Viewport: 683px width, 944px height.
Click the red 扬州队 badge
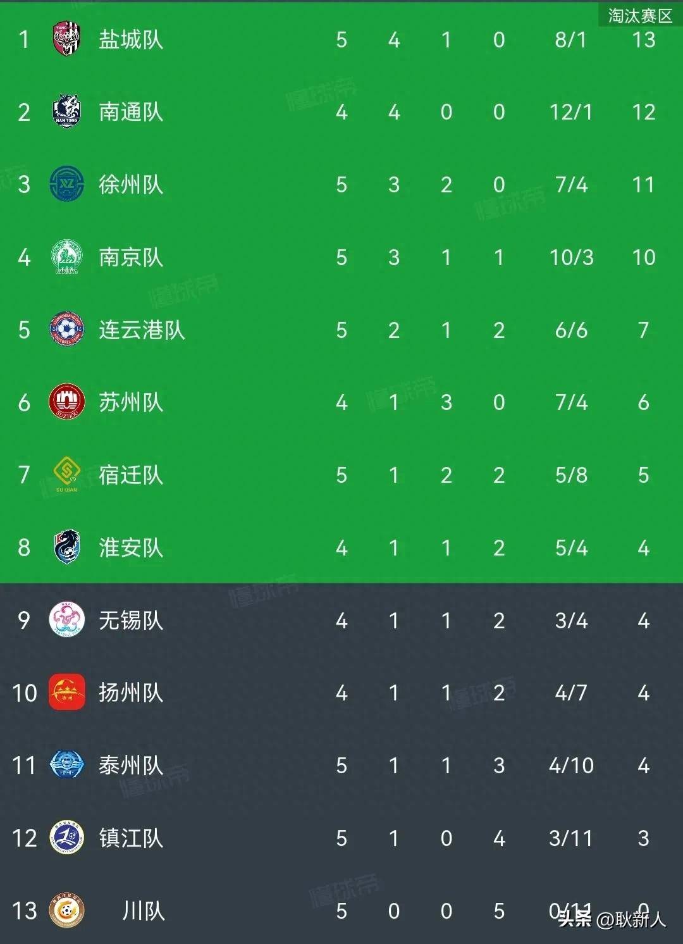pos(66,692)
